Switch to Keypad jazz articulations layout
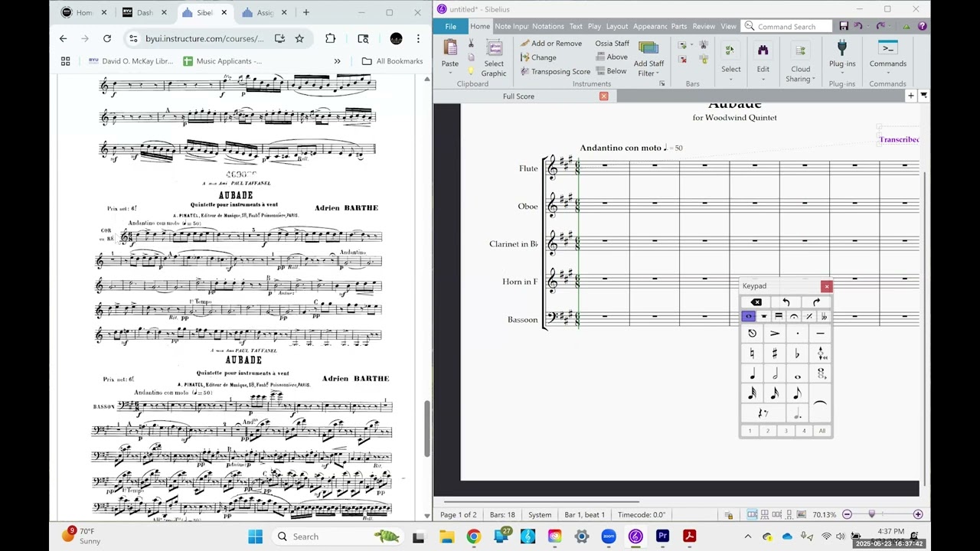Screen dimensions: 980x551 [x=808, y=316]
